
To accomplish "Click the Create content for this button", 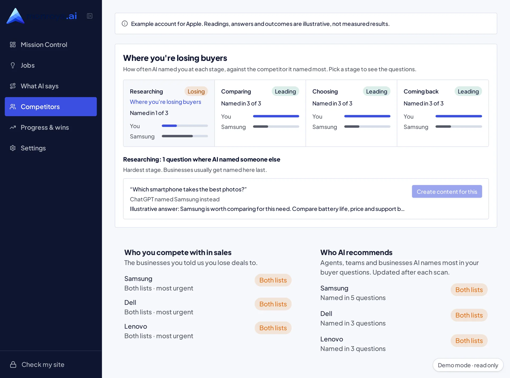I will (447, 192).
